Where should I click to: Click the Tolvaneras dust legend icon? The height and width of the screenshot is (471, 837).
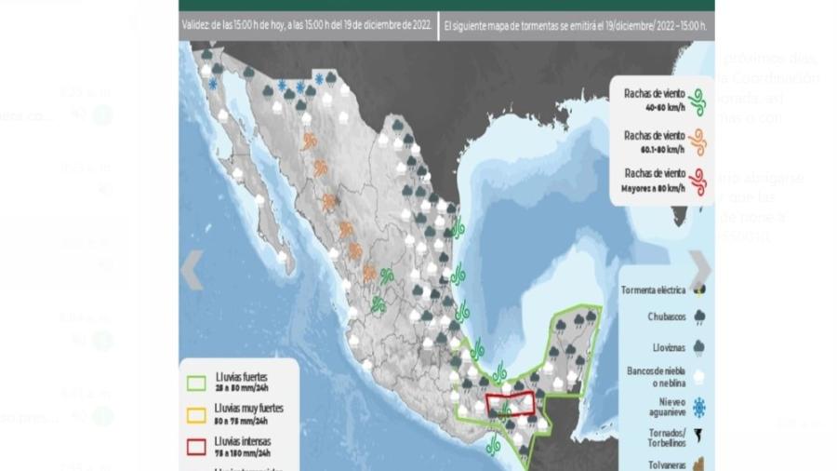pos(698,463)
